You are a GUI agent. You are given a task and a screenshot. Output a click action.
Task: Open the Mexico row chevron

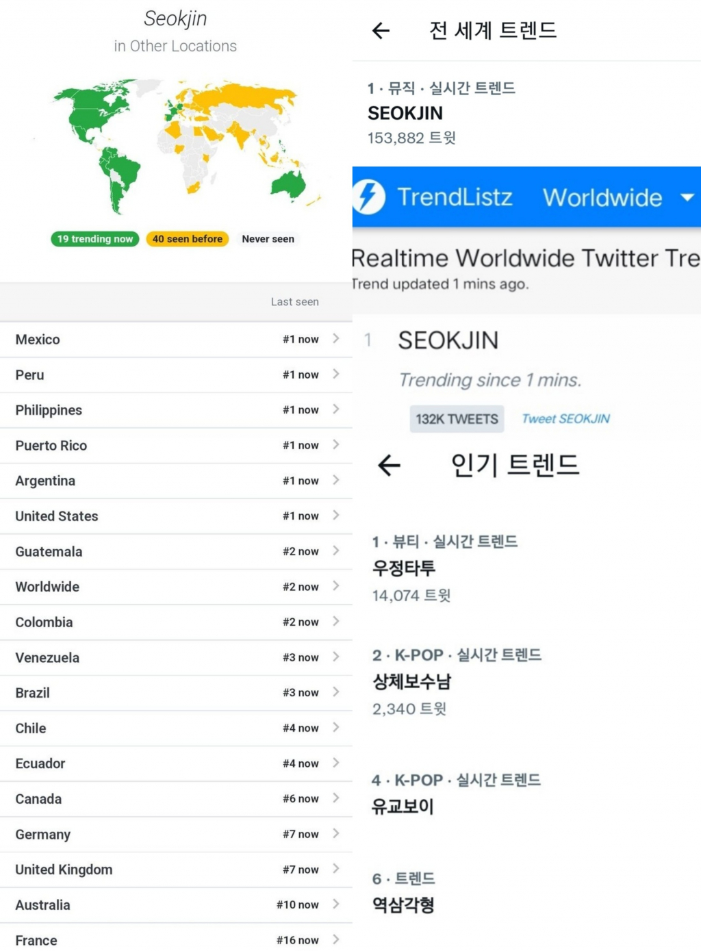point(336,338)
